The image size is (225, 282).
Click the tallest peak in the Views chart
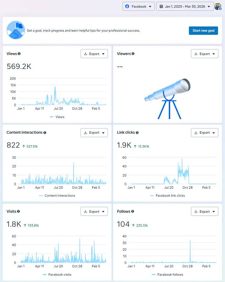coord(55,87)
